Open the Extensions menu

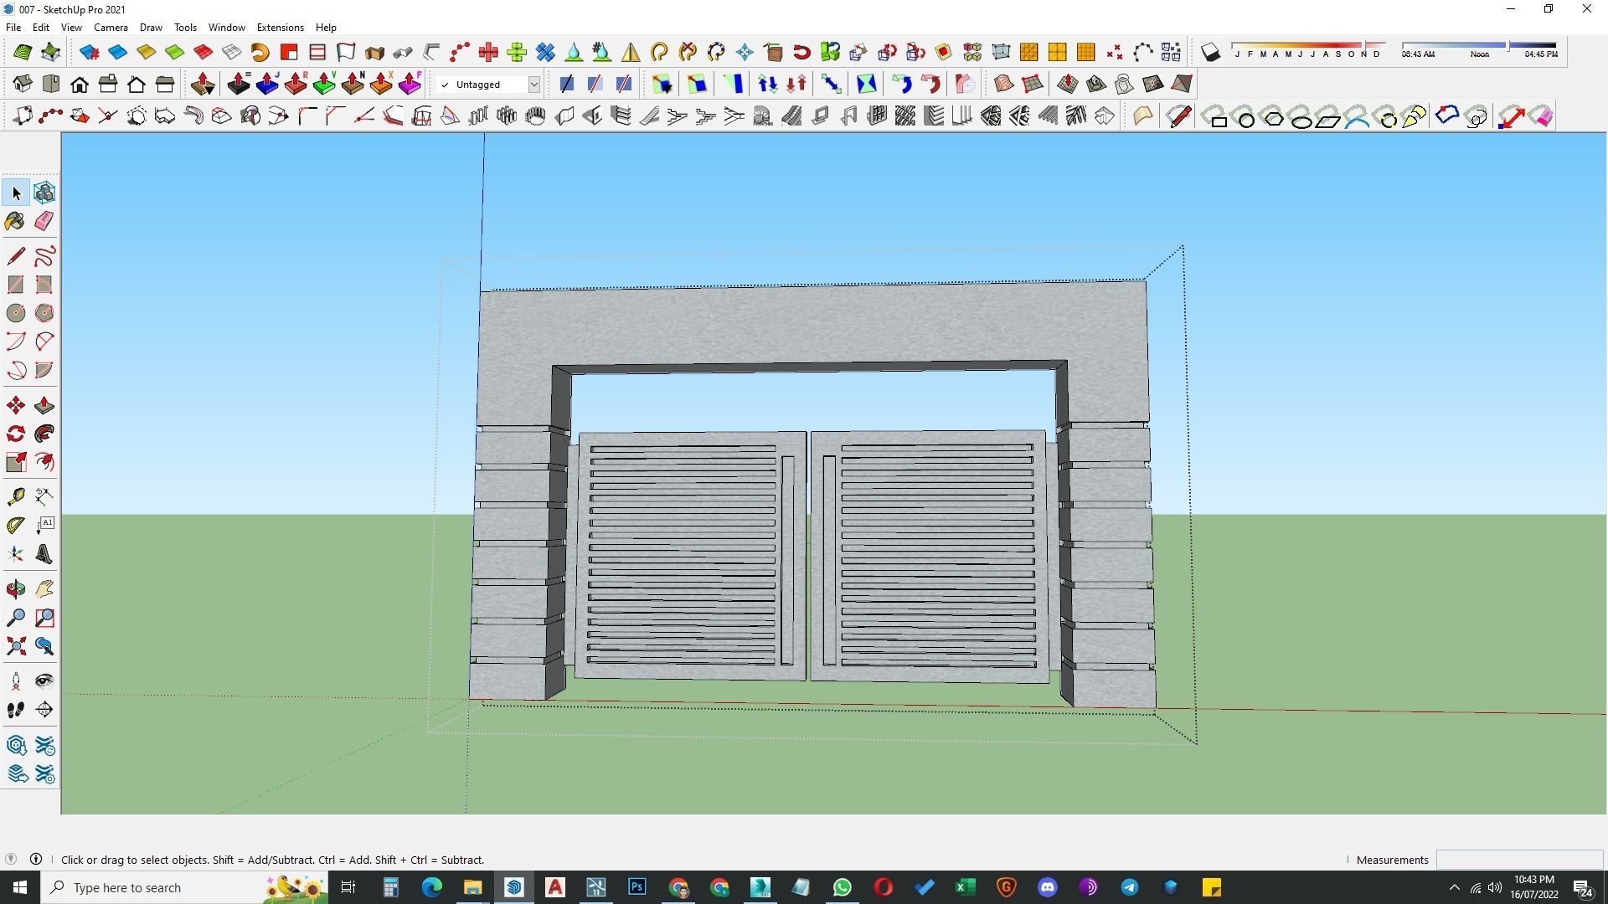pos(280,27)
